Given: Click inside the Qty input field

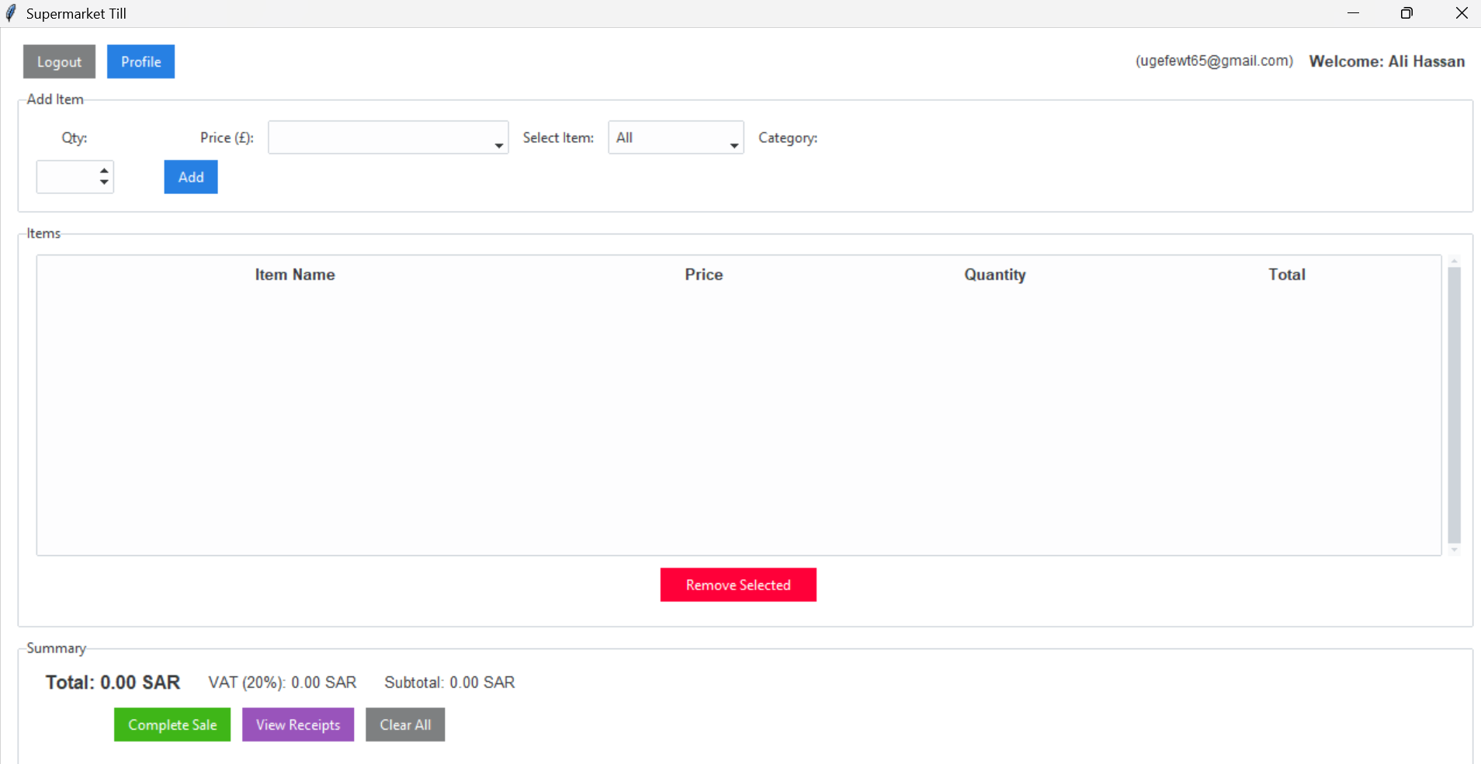Looking at the screenshot, I should (67, 177).
